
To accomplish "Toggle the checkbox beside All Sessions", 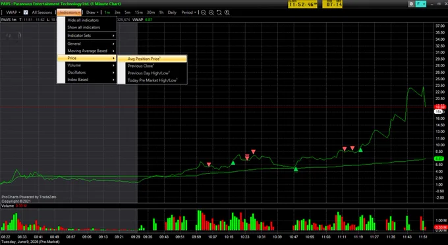I will (x=26, y=13).
